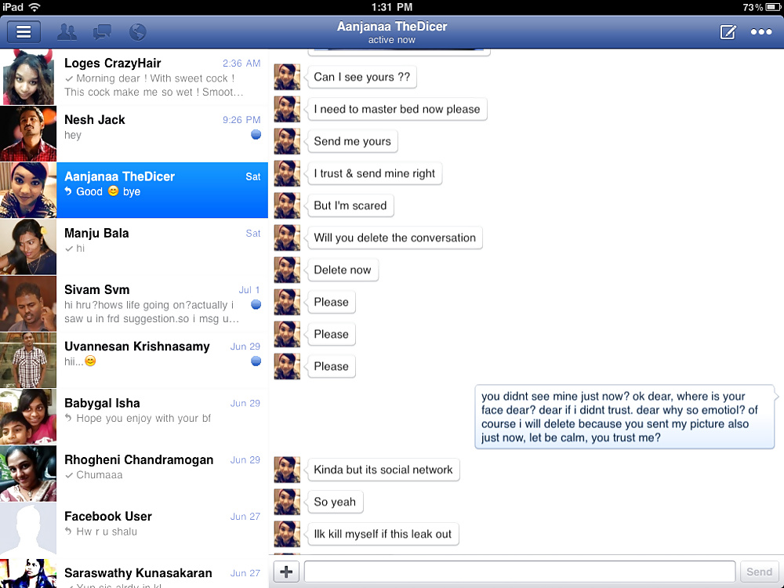The height and width of the screenshot is (588, 784).
Task: Click the Aanjanaa TheDicer conversation title
Action: click(x=392, y=27)
